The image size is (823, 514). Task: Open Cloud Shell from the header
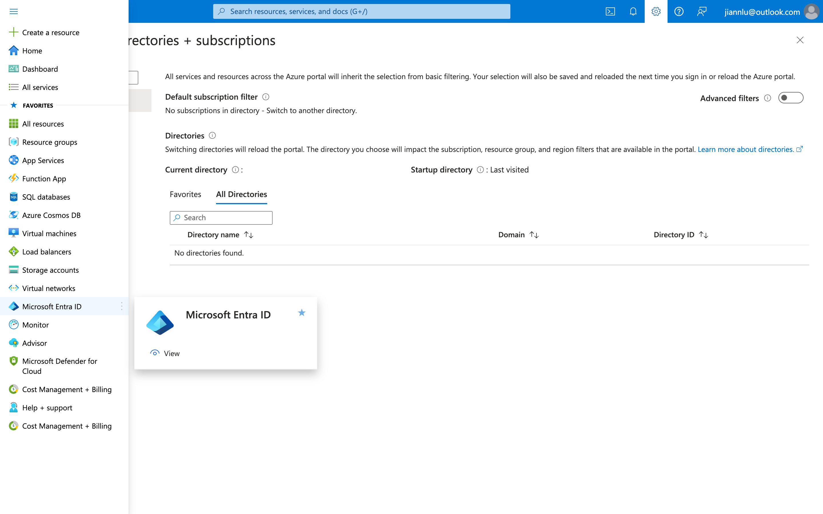point(610,11)
